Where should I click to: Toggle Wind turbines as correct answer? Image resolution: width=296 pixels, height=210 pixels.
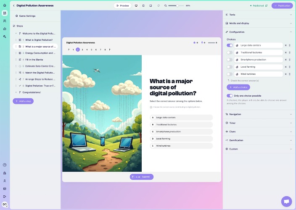[230, 74]
